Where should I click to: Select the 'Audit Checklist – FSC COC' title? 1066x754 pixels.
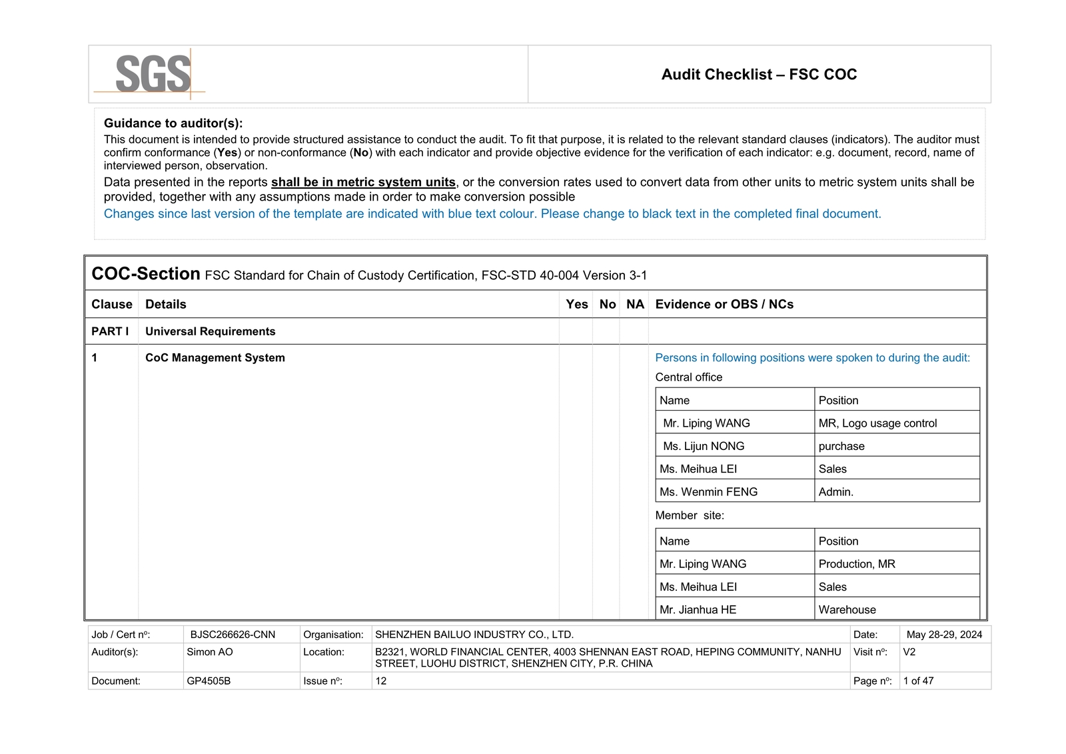759,75
